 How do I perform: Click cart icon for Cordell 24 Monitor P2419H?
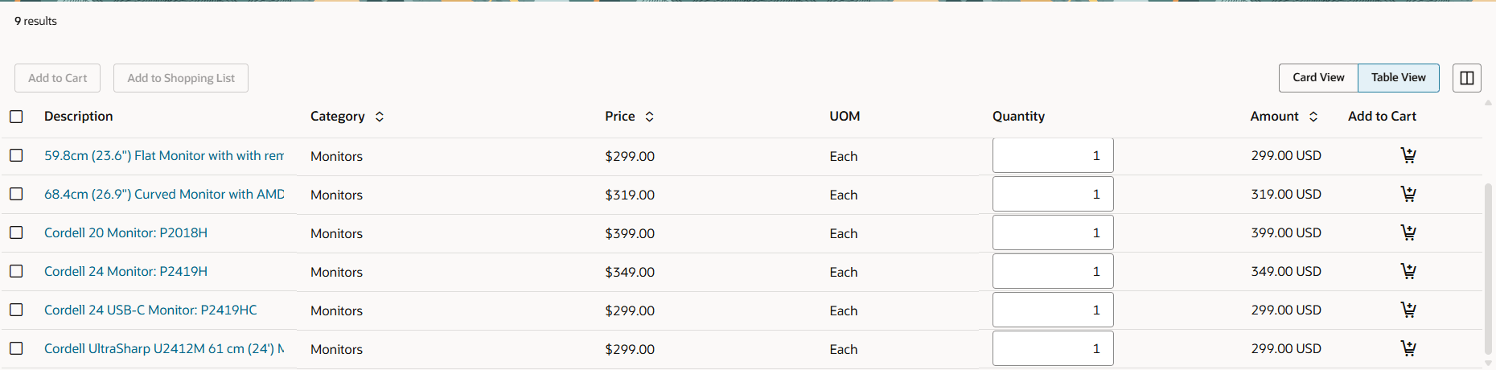[x=1408, y=271]
